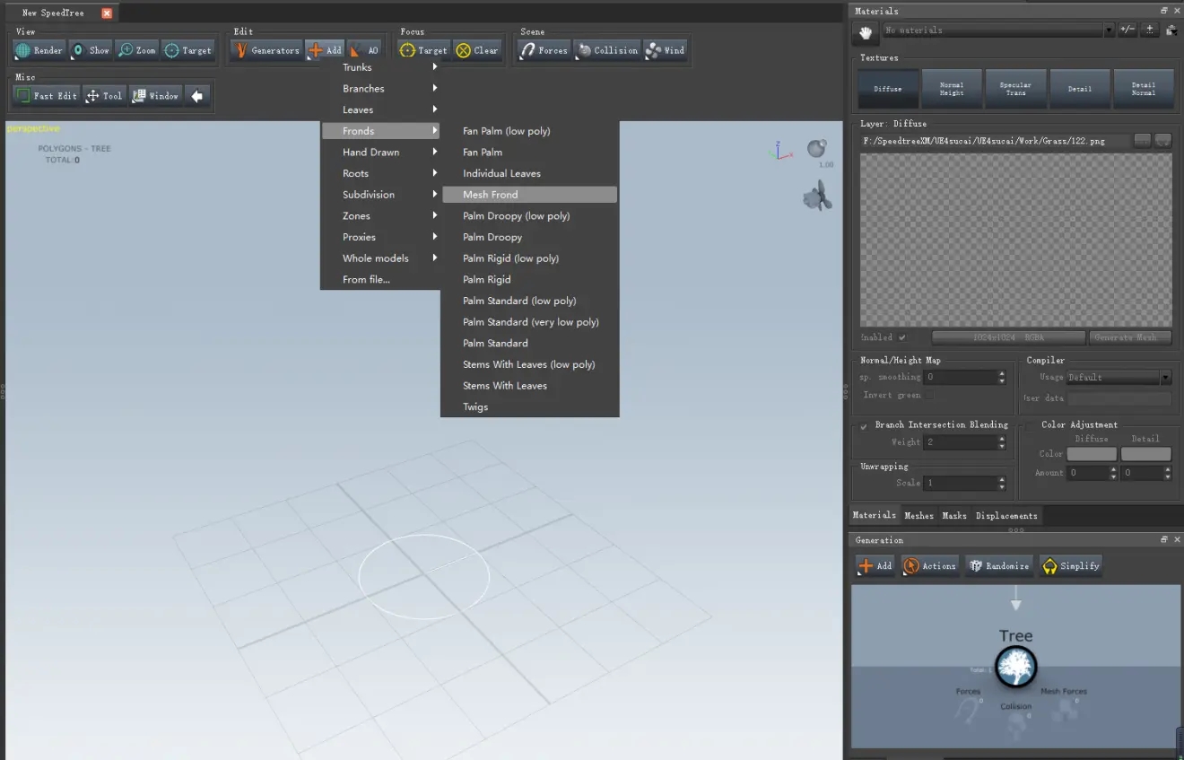Float the Materials panel
1184x760 pixels.
click(1164, 11)
